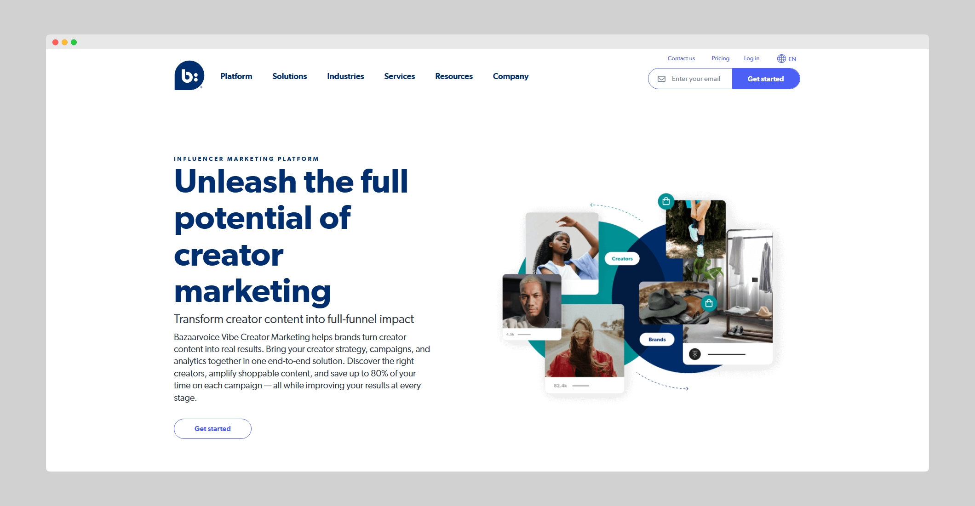Viewport: 975px width, 506px height.
Task: Click the shopping bag icon on hat photo
Action: [709, 303]
